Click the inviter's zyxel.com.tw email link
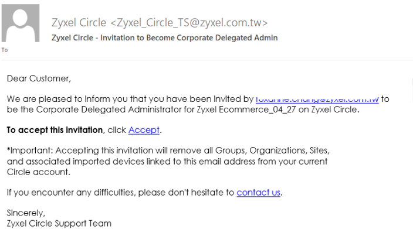This screenshot has height=229, width=413. click(x=317, y=100)
